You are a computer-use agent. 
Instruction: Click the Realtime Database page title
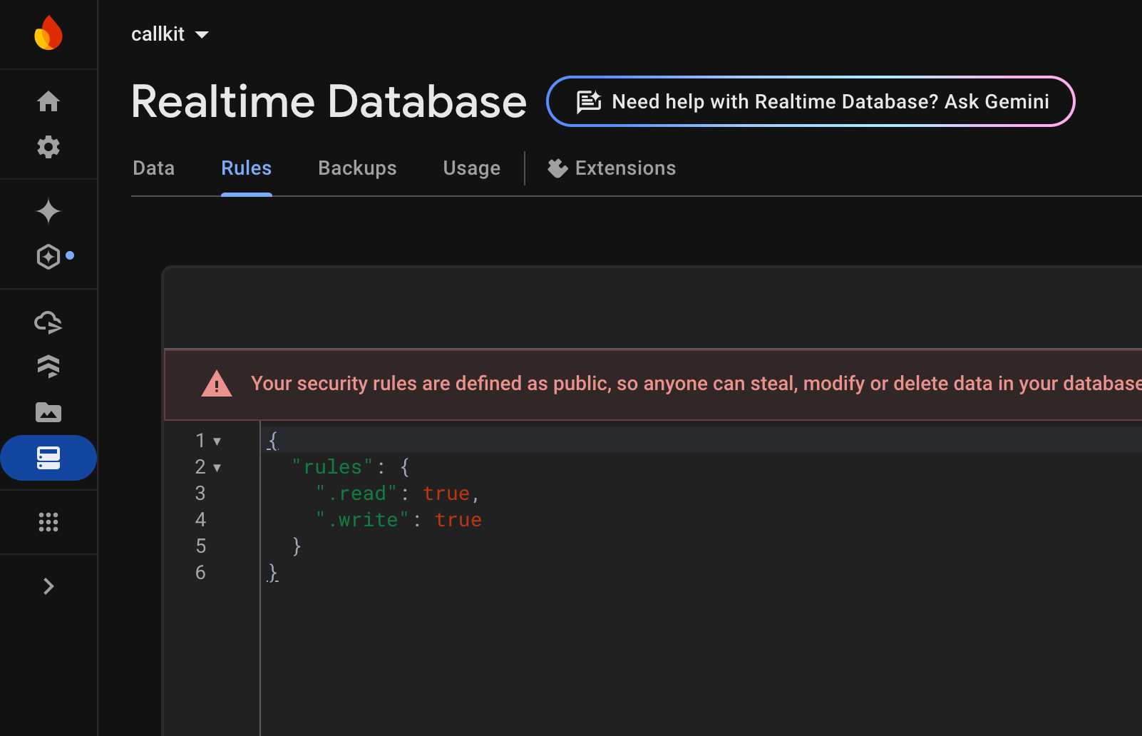pos(329,101)
